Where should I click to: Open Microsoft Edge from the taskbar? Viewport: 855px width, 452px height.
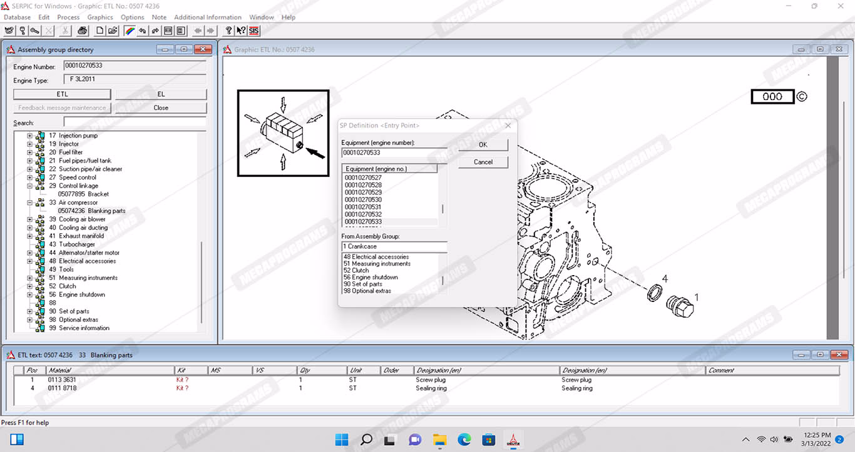click(x=464, y=439)
